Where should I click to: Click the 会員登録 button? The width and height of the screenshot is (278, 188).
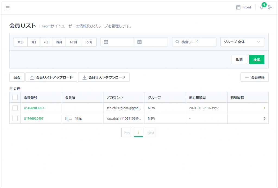[255, 77]
